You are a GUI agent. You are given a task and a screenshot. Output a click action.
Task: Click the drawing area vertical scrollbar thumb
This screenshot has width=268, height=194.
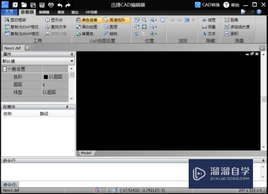[264, 99]
